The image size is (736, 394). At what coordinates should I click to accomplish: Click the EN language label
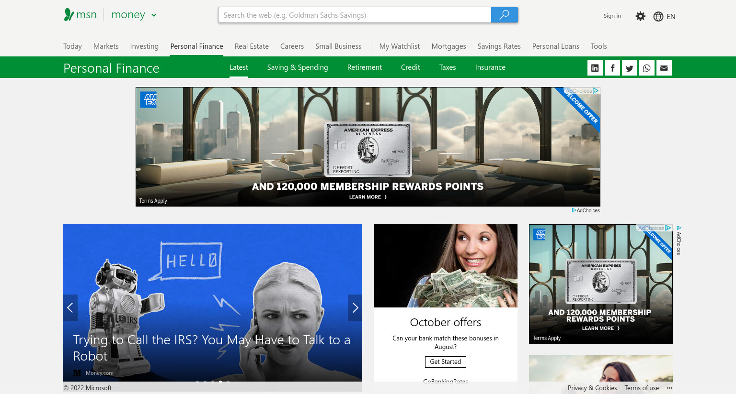671,16
